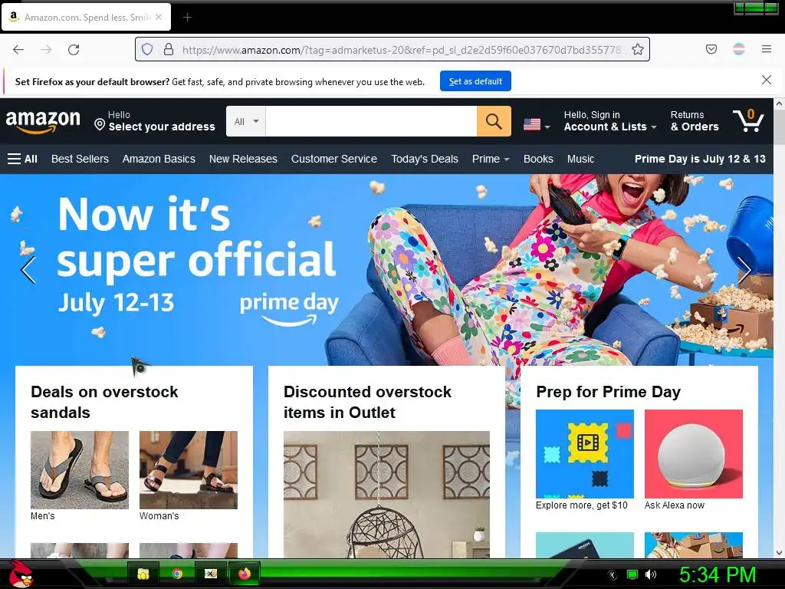Open Amazon Basics
Screen dimensions: 785x589
click(159, 160)
